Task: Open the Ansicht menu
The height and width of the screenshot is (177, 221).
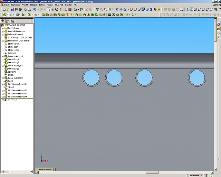Action: (x=25, y=5)
